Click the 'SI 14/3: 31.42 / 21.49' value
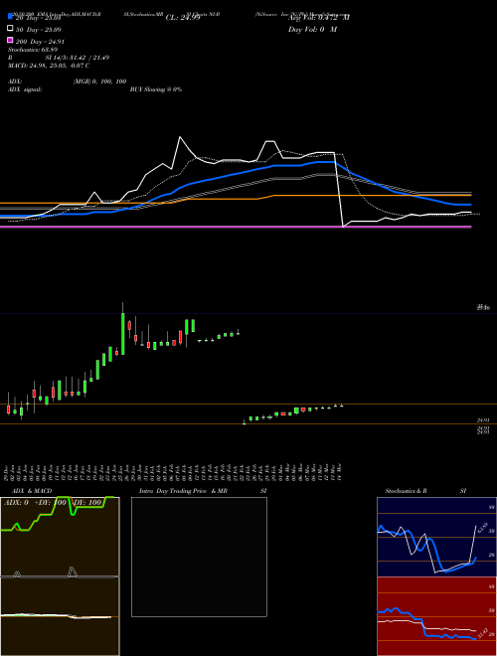Screen dimensions: 497x656 [78, 58]
